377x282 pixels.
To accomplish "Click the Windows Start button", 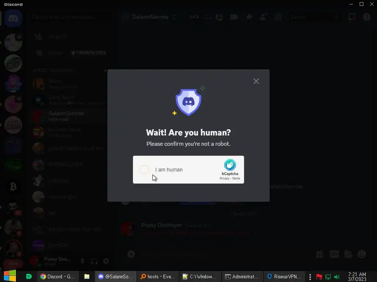I will pos(10,276).
